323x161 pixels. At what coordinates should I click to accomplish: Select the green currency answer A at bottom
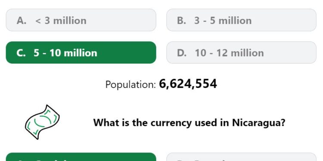pyautogui.click(x=81, y=157)
